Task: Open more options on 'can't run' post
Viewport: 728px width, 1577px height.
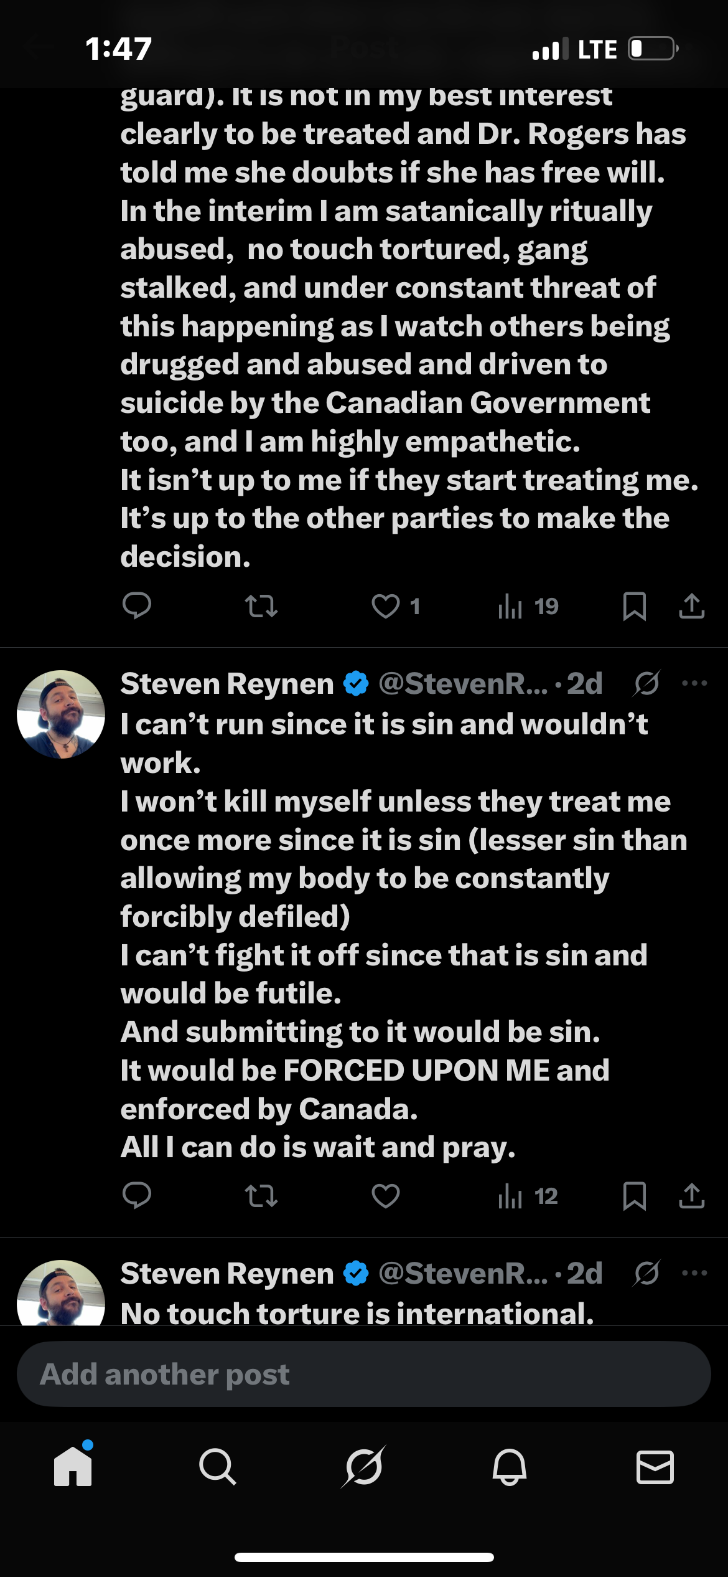Action: (x=694, y=683)
